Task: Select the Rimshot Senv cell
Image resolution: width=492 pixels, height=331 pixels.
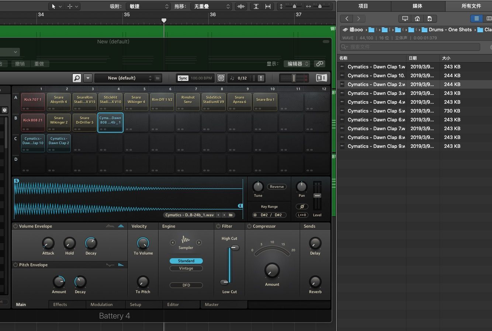Action: (x=188, y=102)
